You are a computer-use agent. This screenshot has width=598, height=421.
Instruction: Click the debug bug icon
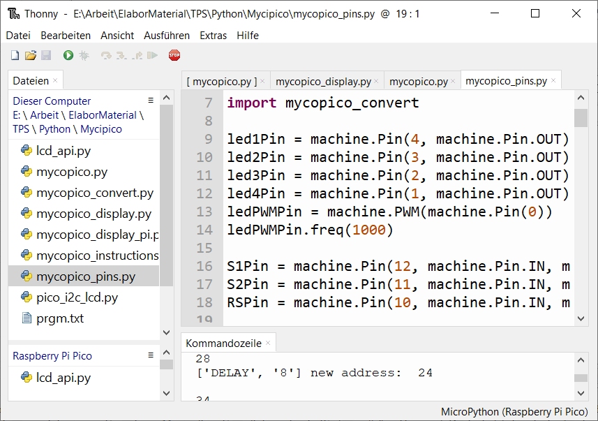[84, 55]
